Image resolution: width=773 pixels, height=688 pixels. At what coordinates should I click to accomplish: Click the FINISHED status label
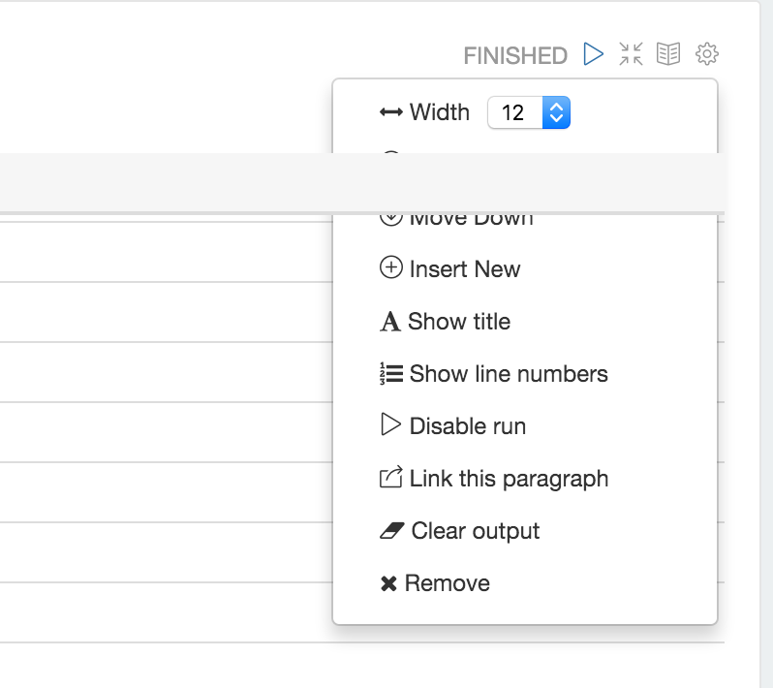point(515,56)
